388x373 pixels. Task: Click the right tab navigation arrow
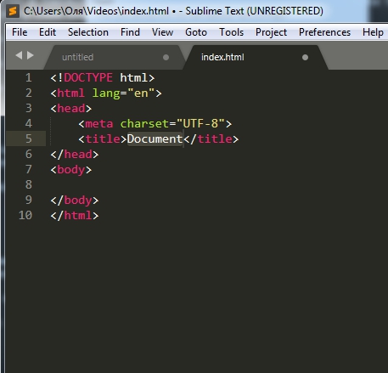[x=31, y=55]
